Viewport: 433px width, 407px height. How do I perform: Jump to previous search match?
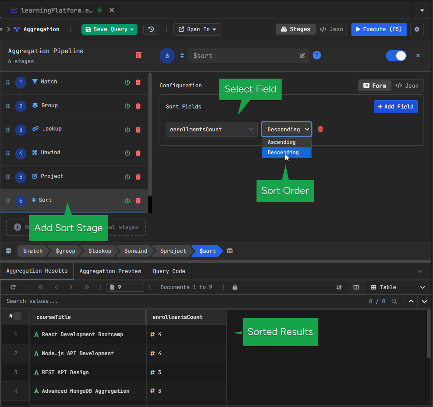tap(411, 302)
